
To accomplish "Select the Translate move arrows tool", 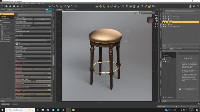I will click(115, 6).
